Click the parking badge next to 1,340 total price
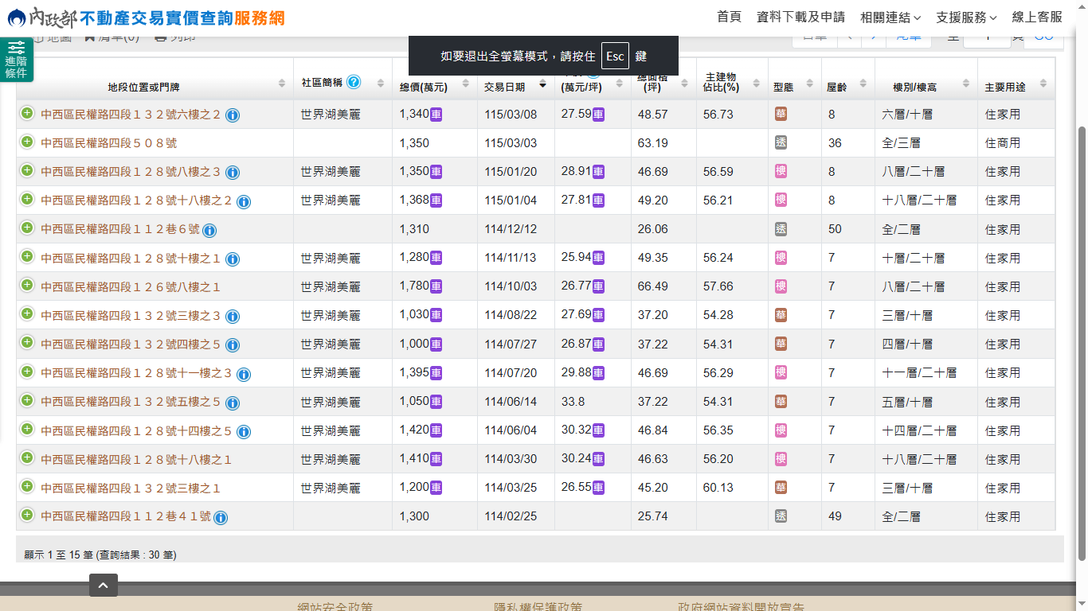The image size is (1088, 611). (x=436, y=115)
